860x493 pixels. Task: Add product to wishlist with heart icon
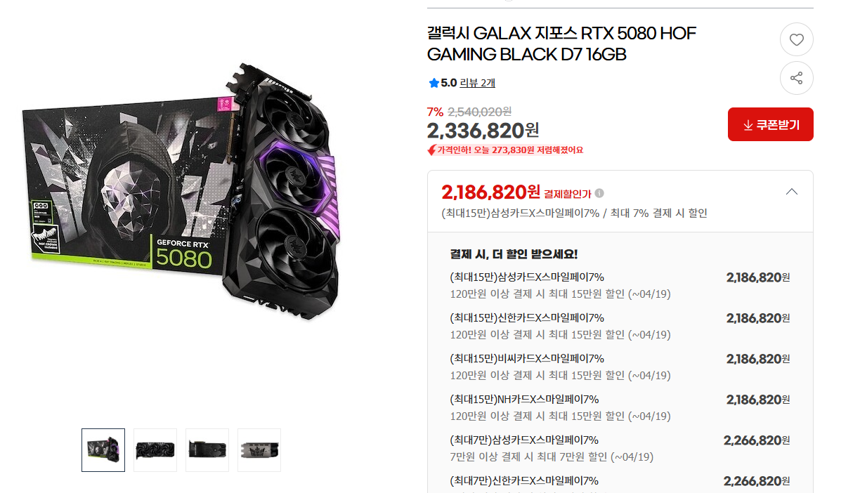tap(796, 40)
